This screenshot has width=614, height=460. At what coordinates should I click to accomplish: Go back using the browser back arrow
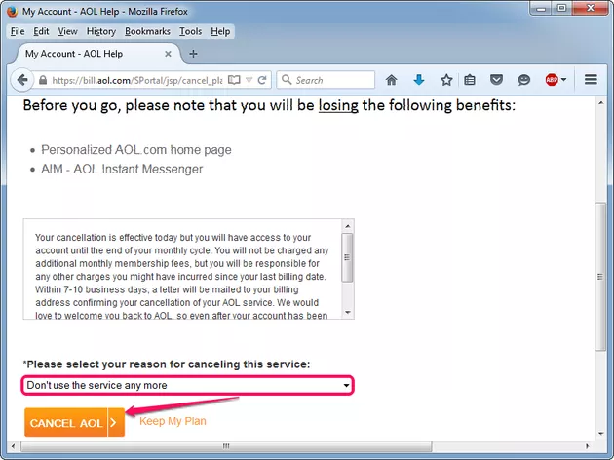point(22,80)
